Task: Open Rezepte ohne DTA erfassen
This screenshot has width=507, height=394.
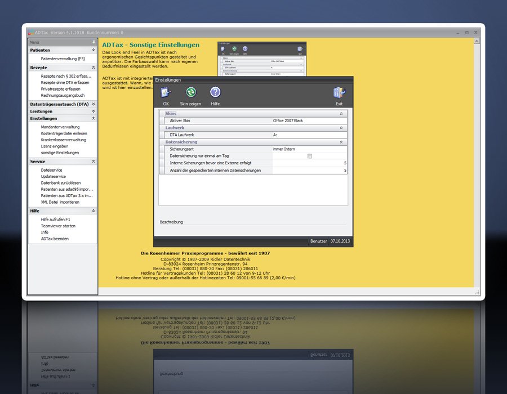Action: pyautogui.click(x=65, y=83)
